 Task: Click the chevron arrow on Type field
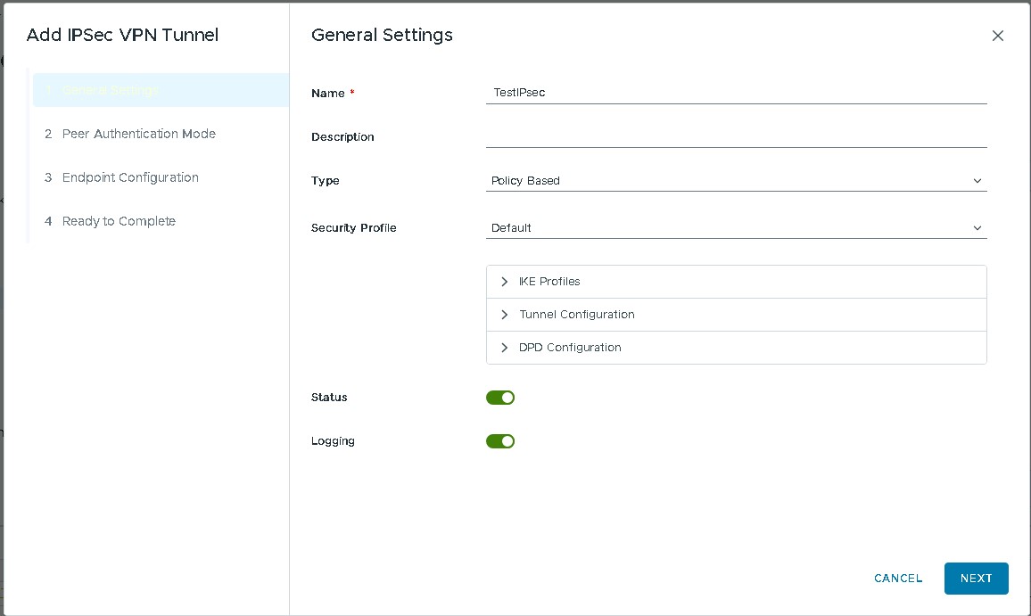click(977, 181)
